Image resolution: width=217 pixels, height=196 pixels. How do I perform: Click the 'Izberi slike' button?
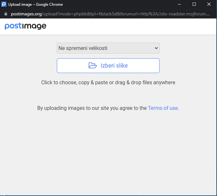pyautogui.click(x=108, y=66)
